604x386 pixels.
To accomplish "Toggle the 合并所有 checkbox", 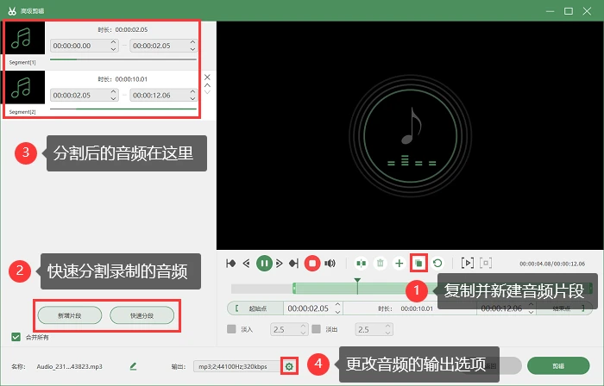I will pos(16,337).
